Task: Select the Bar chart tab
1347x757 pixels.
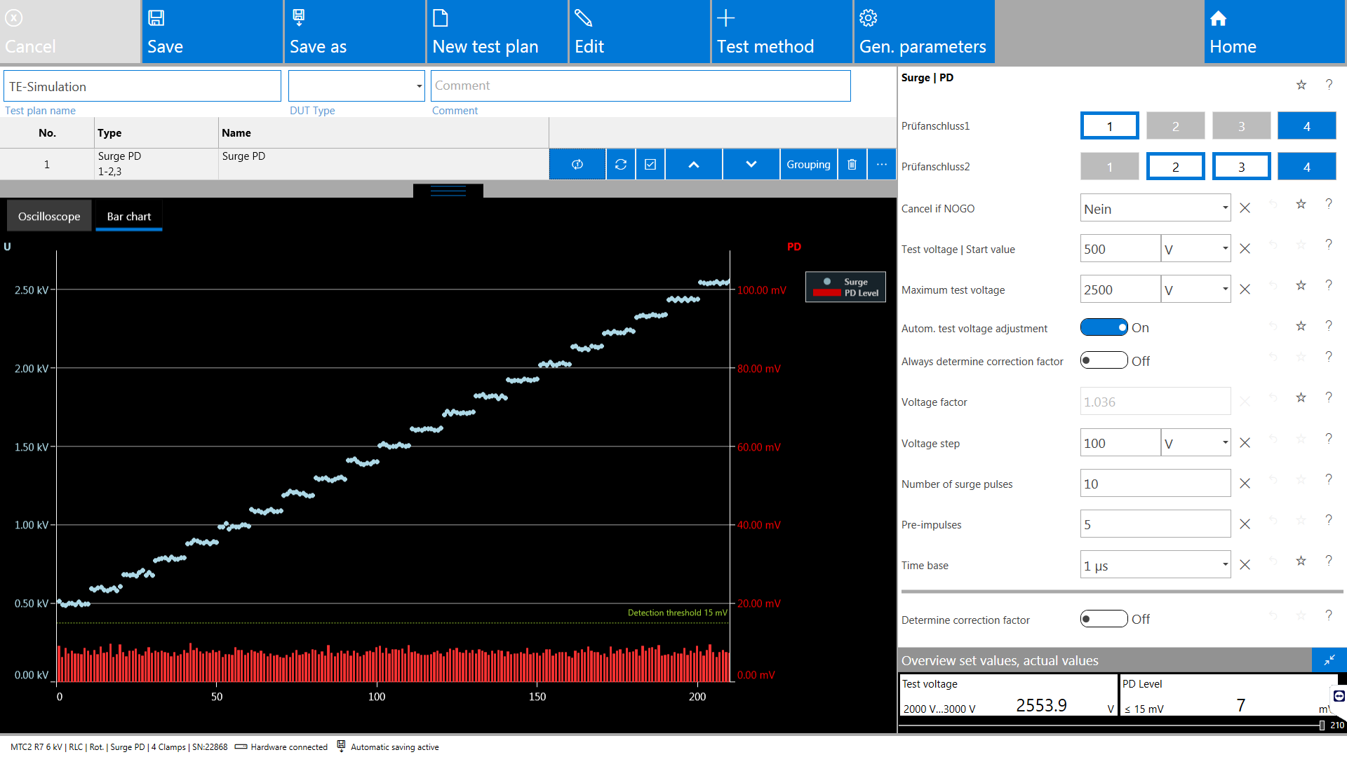Action: click(129, 217)
